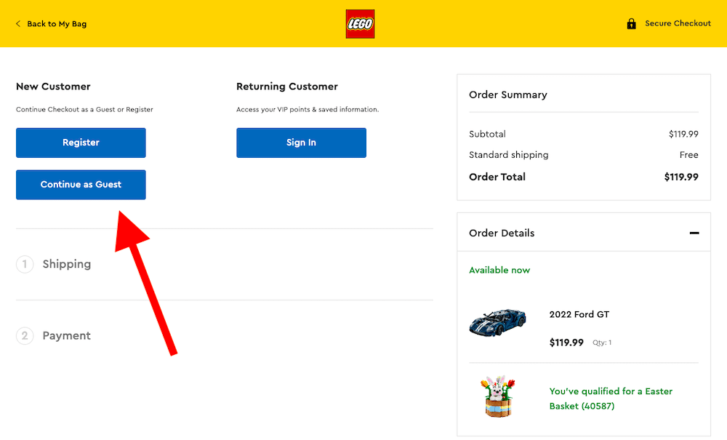Click the secure checkout padlock icon
The width and height of the screenshot is (727, 440).
pyautogui.click(x=632, y=24)
